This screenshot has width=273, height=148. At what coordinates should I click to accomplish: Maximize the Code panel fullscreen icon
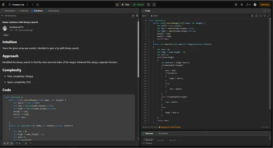pyautogui.click(x=265, y=11)
